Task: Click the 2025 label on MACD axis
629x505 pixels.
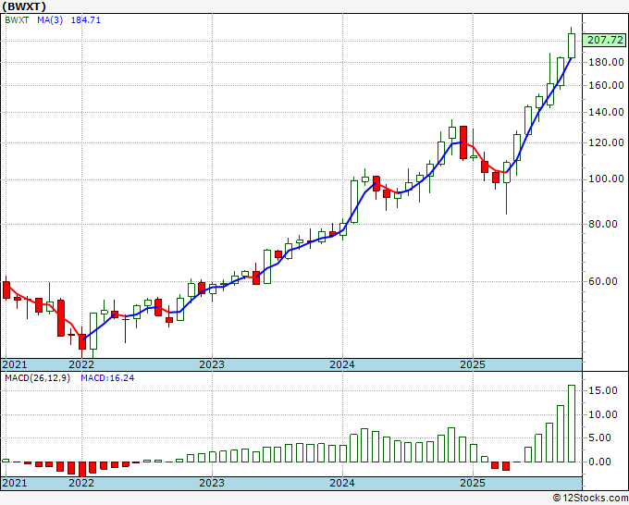Action: click(x=473, y=483)
